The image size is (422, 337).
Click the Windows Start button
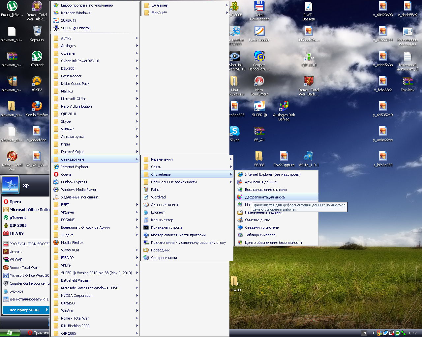pyautogui.click(x=10, y=333)
